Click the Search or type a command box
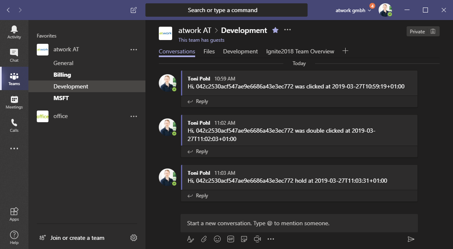Viewport: 453px width, 249px height. coord(226,10)
